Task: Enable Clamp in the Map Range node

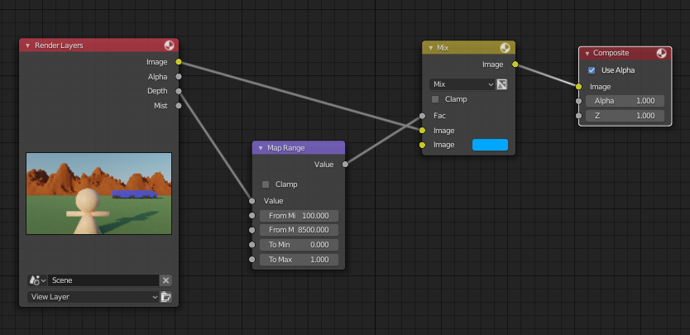Action: [266, 184]
